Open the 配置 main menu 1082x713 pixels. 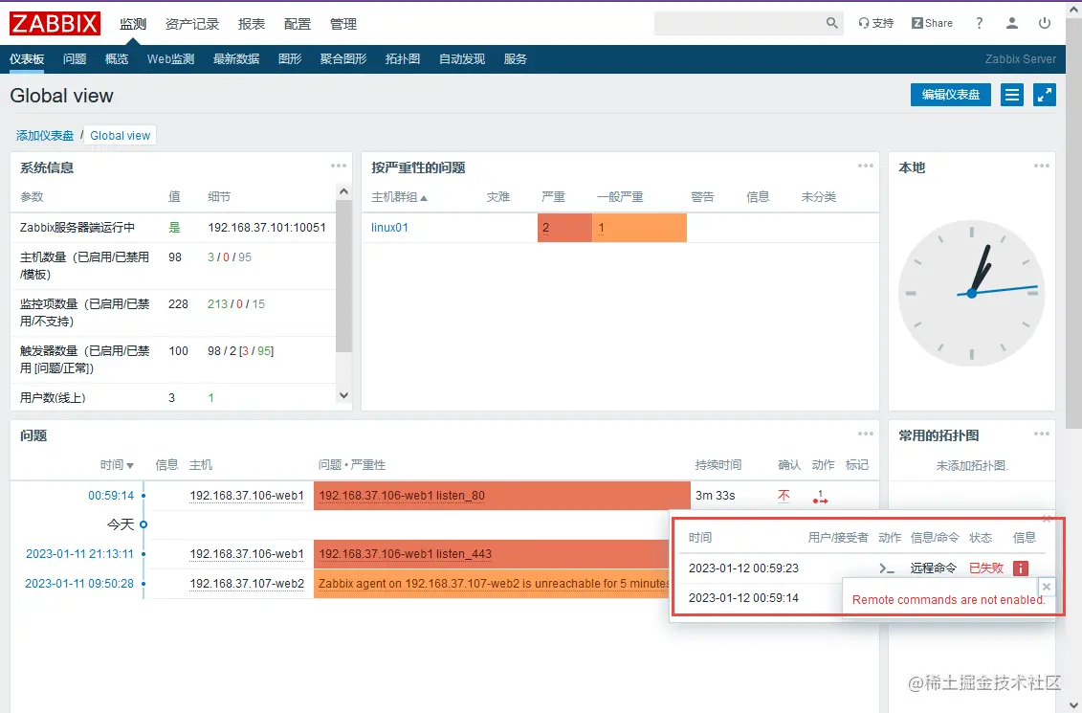[298, 24]
